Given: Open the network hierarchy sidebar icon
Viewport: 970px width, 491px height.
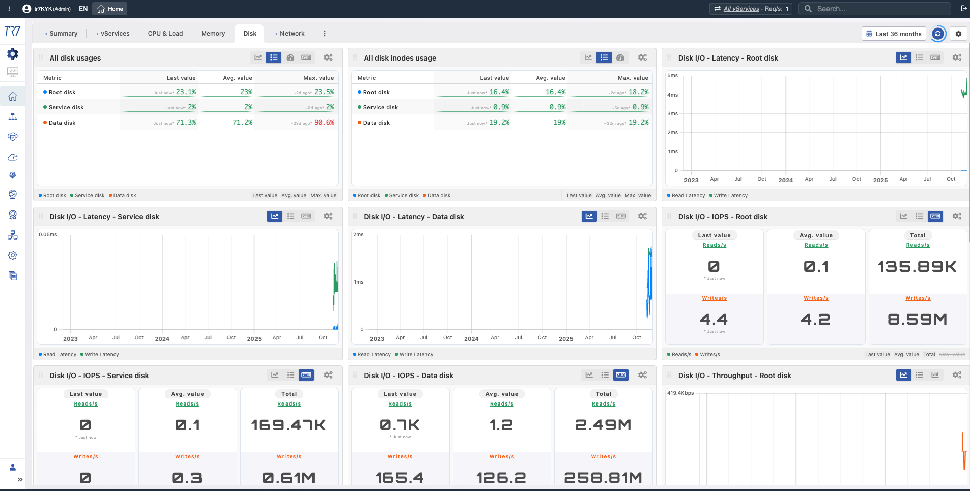Looking at the screenshot, I should (x=13, y=117).
